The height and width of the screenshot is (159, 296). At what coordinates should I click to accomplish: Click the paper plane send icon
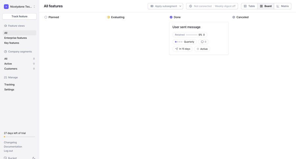click(x=177, y=49)
